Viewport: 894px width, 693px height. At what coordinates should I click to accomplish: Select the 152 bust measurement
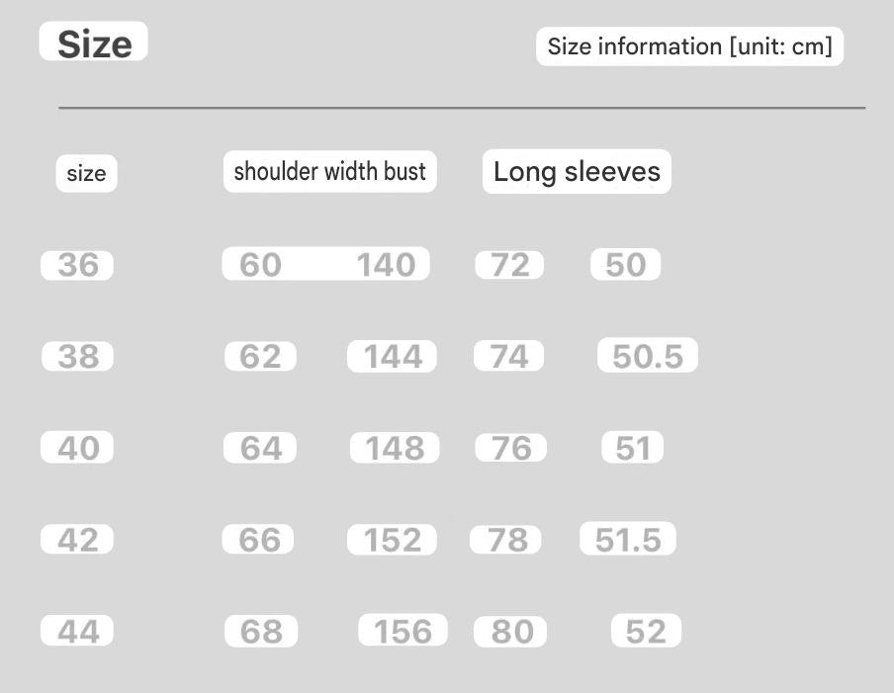coord(392,540)
